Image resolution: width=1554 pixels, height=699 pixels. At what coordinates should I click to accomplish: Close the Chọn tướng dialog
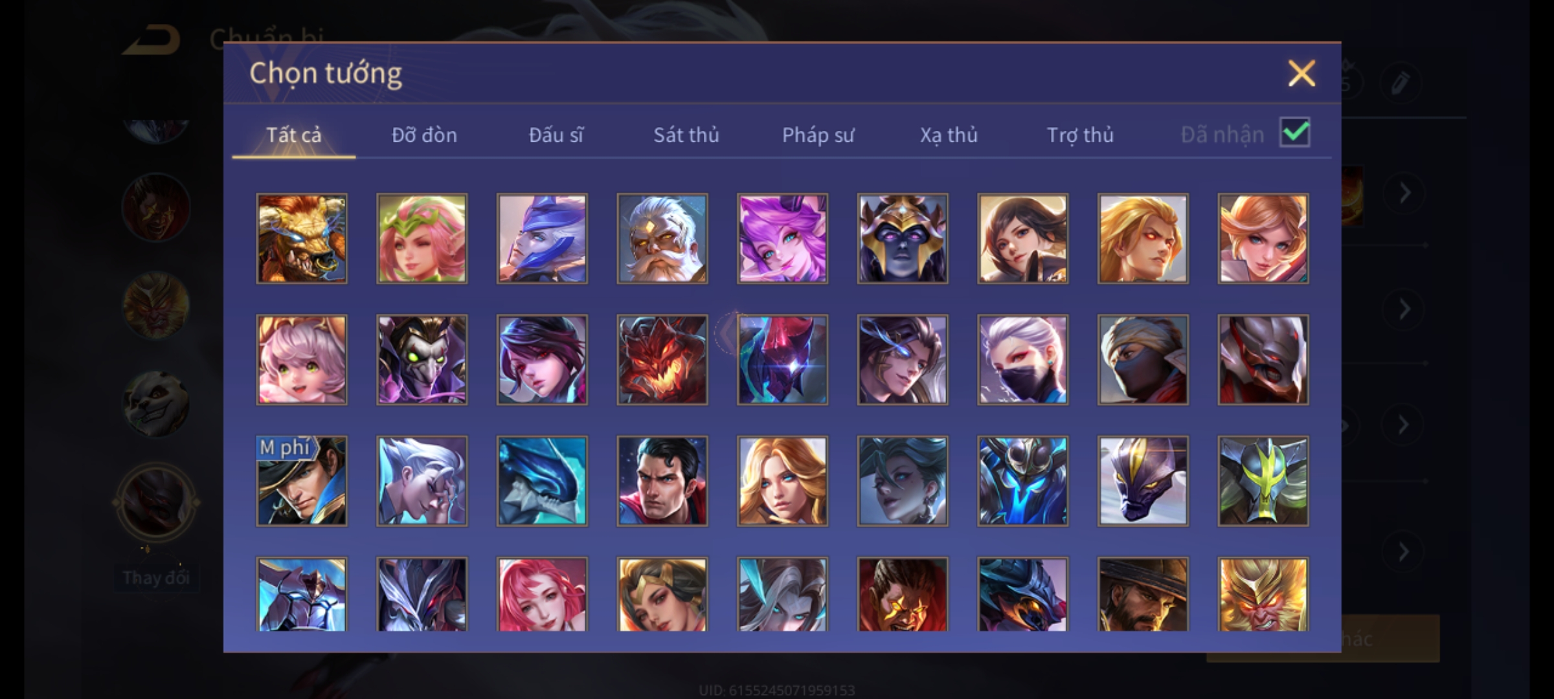pyautogui.click(x=1301, y=73)
